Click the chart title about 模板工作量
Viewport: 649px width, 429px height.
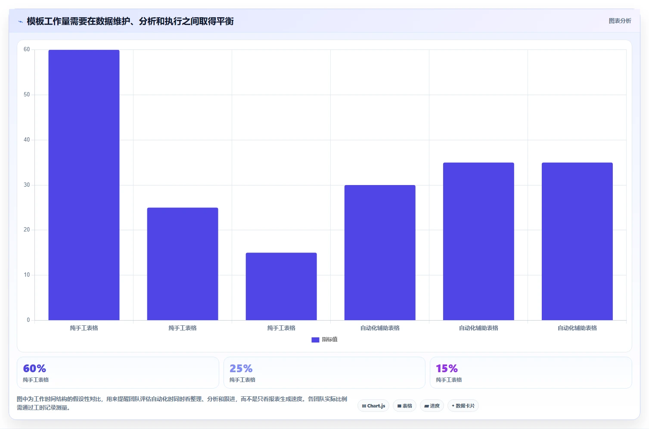tap(130, 21)
